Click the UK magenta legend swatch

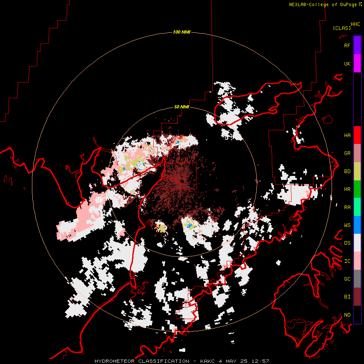[357, 63]
